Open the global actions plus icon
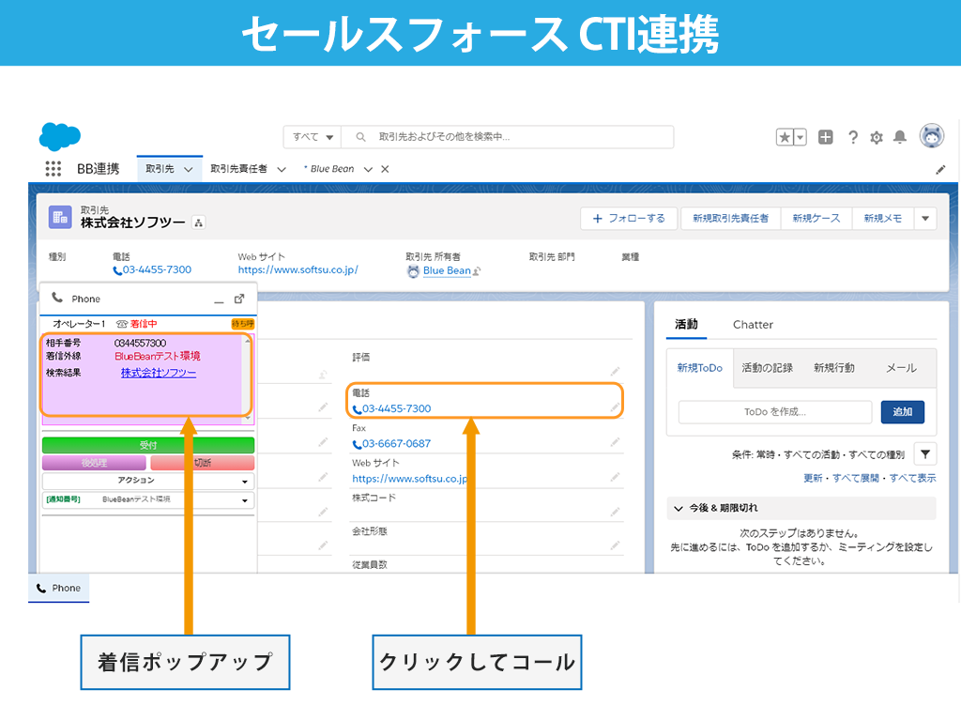This screenshot has height=721, width=961. (825, 137)
